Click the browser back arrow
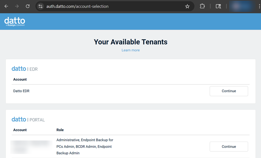 pyautogui.click(x=6, y=6)
